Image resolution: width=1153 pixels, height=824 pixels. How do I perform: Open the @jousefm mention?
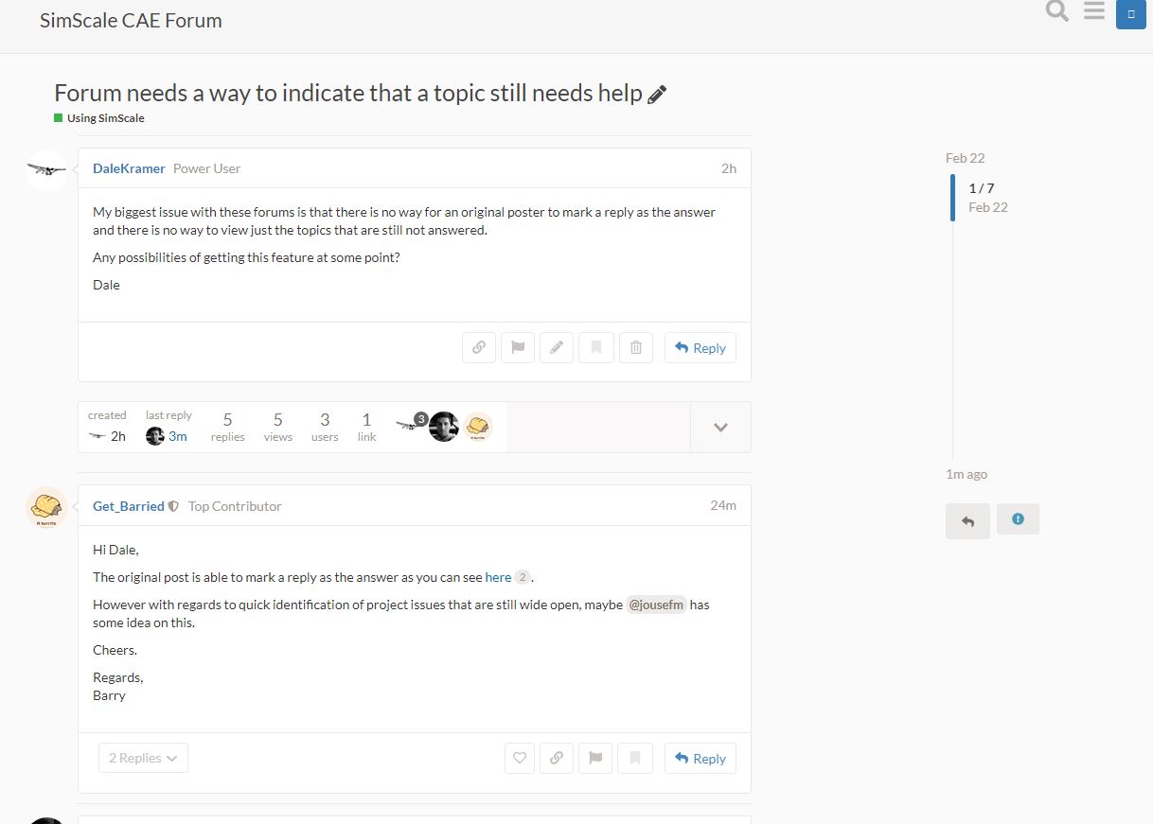coord(656,605)
